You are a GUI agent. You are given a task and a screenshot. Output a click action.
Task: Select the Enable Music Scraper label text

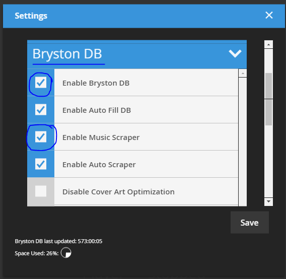(101, 137)
